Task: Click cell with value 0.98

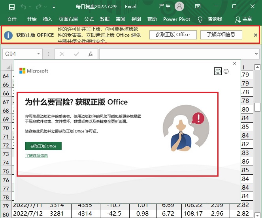Action: (143, 213)
